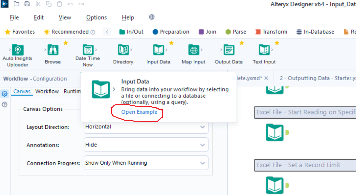The width and height of the screenshot is (356, 195).
Task: Select the Browse binoculars tool
Action: click(53, 54)
